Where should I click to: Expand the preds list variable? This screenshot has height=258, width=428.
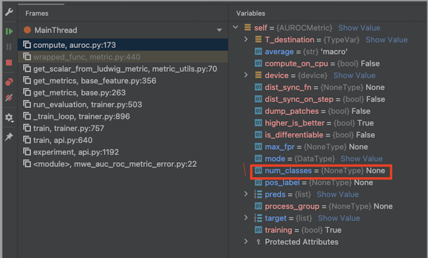246,194
